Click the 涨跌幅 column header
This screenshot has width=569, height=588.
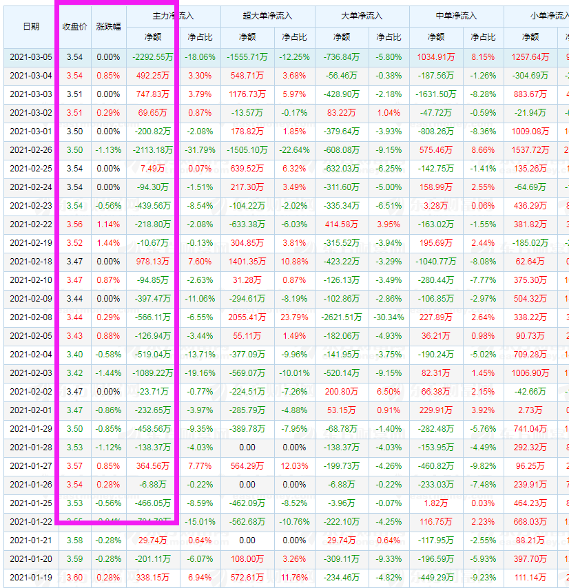coord(108,26)
